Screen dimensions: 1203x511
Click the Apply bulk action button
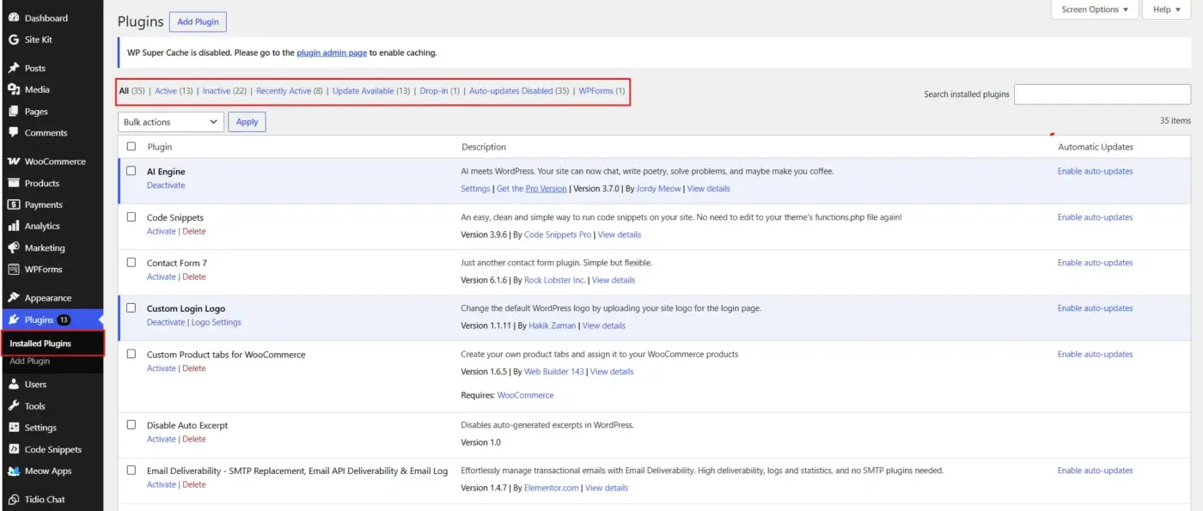(x=247, y=122)
